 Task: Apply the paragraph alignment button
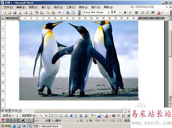point(136,13)
